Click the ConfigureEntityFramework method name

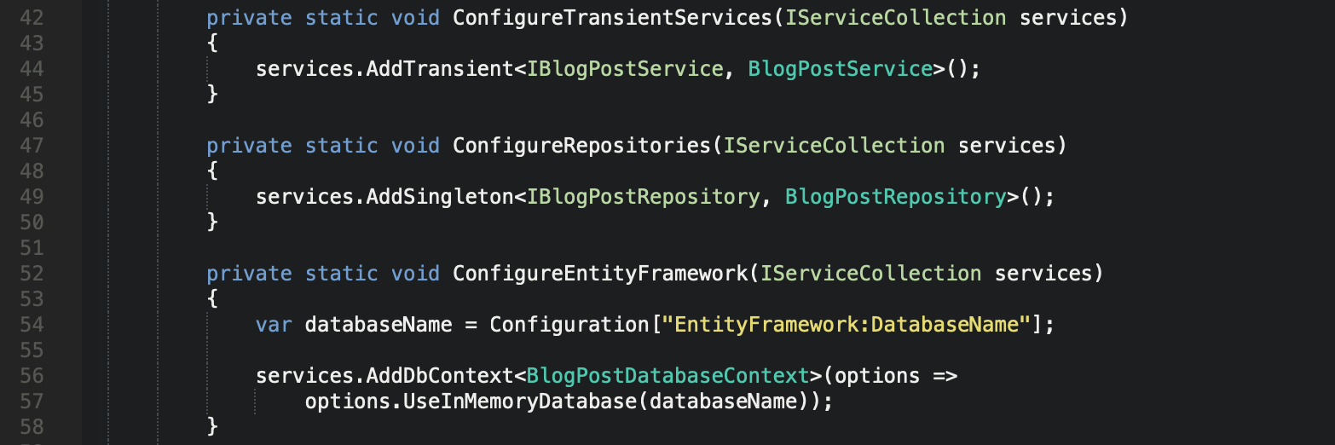pos(600,273)
